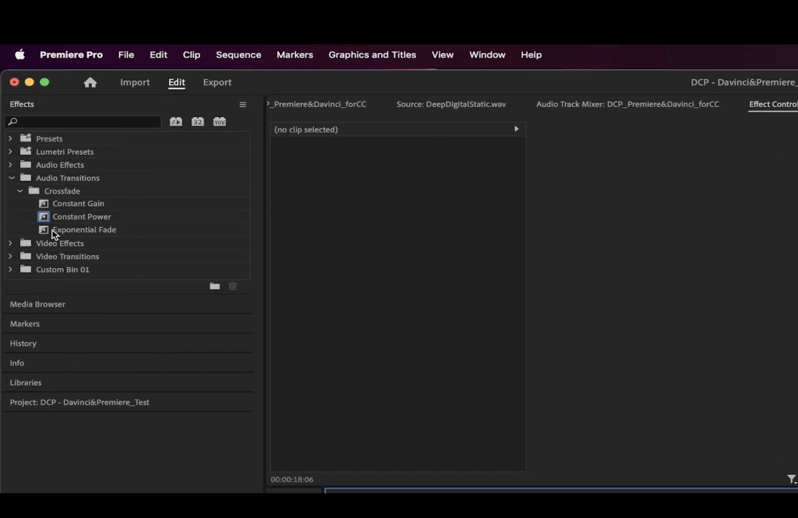Open the View menu
The image size is (798, 518).
[x=442, y=55]
